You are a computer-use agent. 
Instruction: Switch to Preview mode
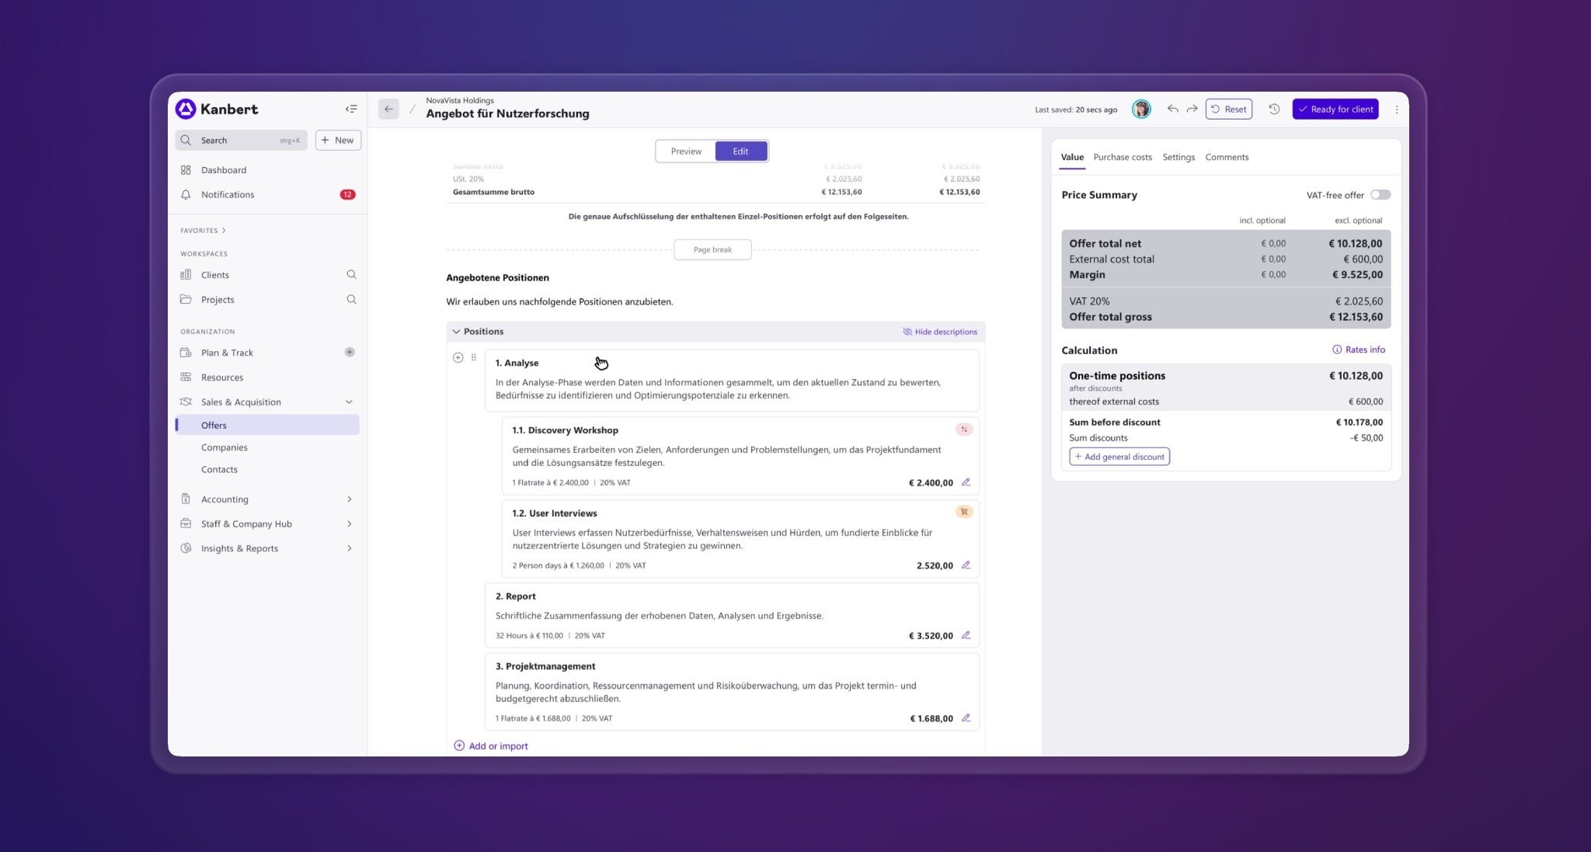[x=685, y=151]
